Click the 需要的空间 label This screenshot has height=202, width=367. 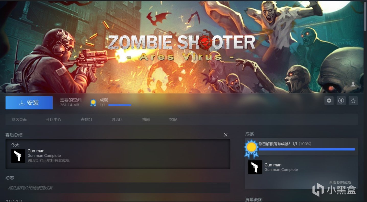pyautogui.click(x=71, y=100)
